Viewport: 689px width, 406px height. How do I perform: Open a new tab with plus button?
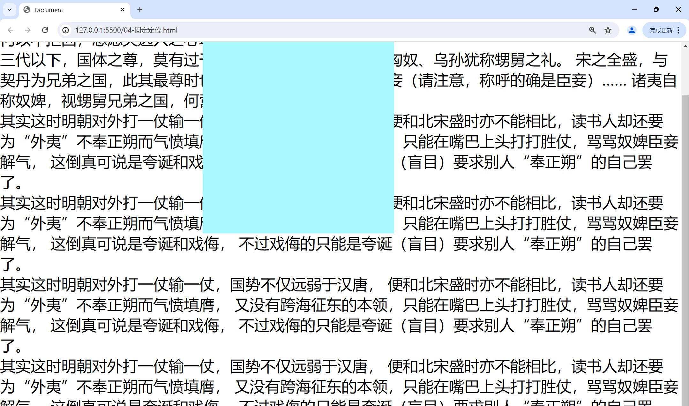(x=140, y=10)
